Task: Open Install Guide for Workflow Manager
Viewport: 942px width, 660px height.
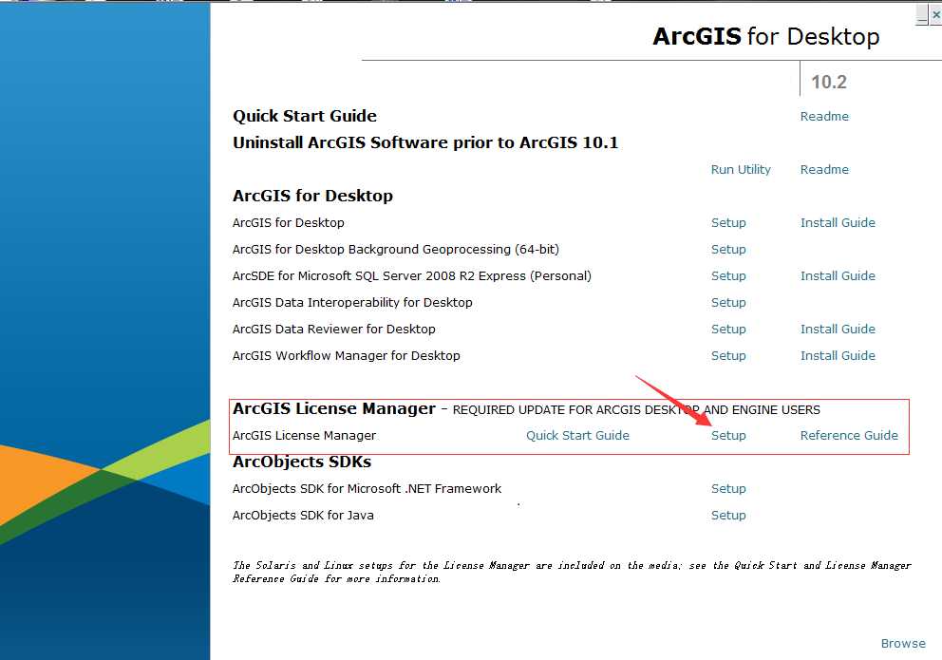Action: [838, 355]
